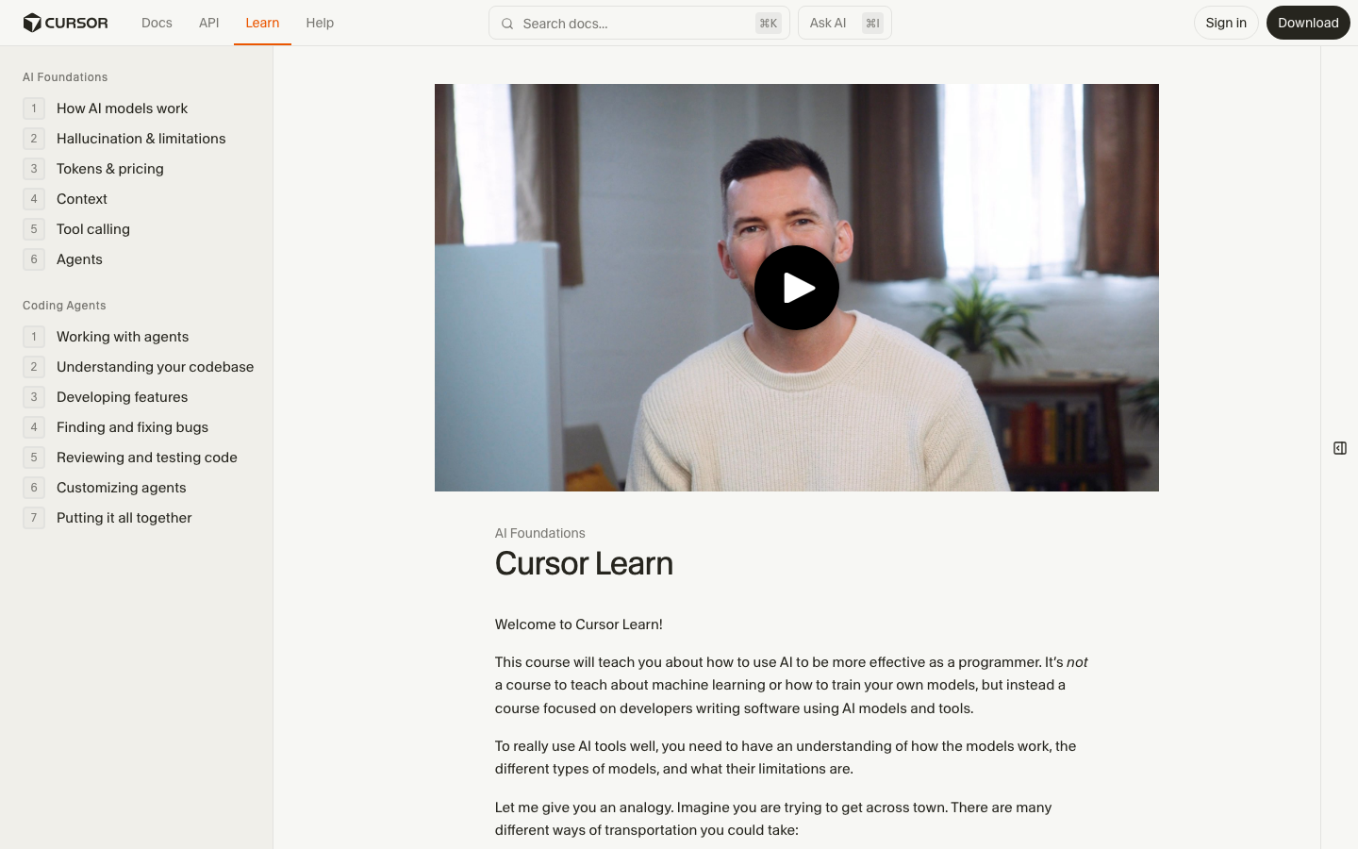Click the AI Foundations sidebar heading
Image resolution: width=1358 pixels, height=849 pixels.
65,77
